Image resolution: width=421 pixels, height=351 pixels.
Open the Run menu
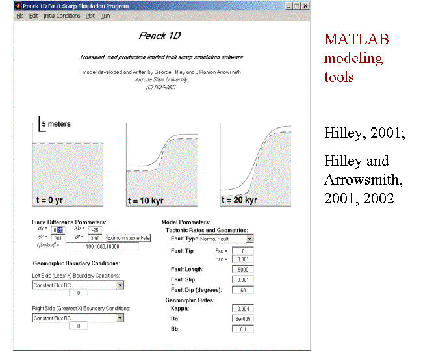105,16
